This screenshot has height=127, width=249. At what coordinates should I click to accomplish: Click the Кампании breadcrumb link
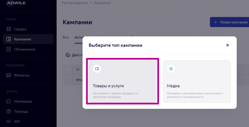102,3
